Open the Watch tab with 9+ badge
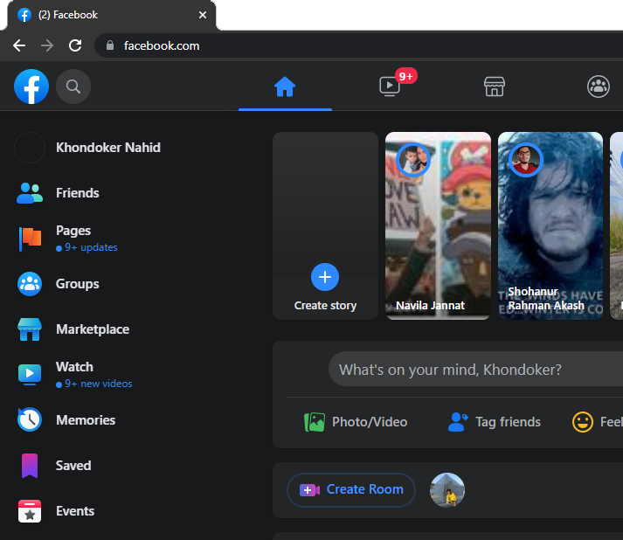 tap(390, 86)
